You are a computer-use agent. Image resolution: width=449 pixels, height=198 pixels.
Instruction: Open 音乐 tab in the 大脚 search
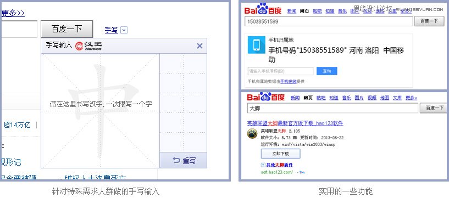(x=346, y=98)
